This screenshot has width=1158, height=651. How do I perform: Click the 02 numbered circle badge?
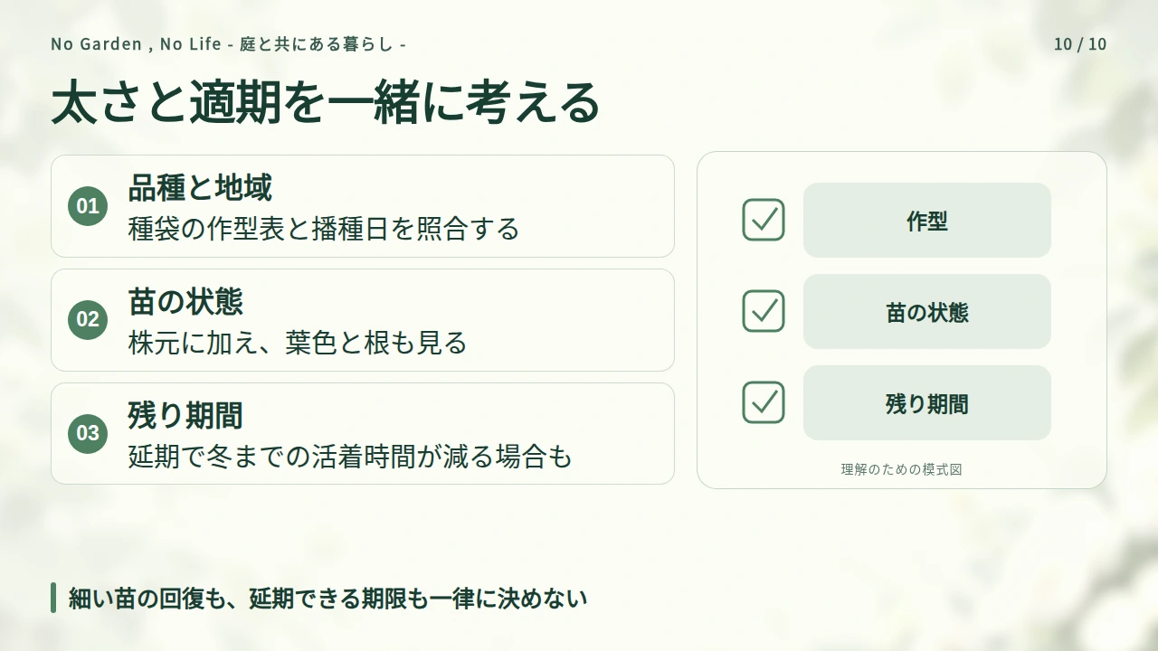point(88,319)
